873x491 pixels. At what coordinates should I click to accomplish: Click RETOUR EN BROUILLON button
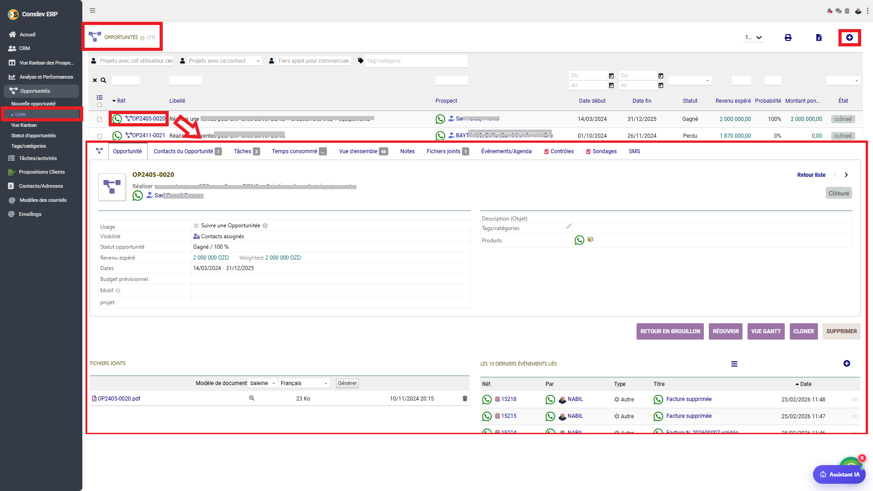click(670, 331)
